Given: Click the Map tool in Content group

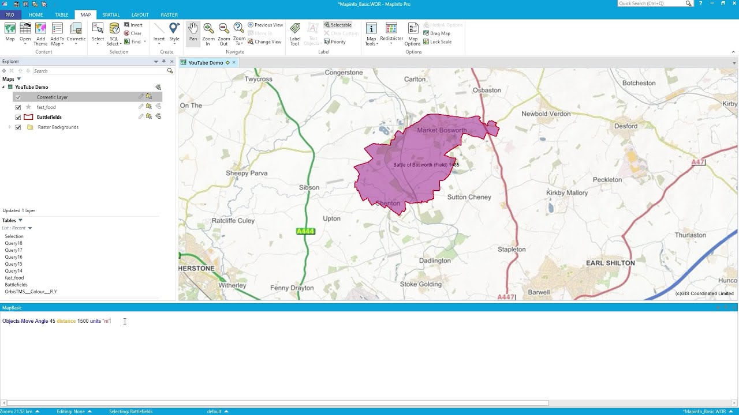Looking at the screenshot, I should click(x=10, y=32).
